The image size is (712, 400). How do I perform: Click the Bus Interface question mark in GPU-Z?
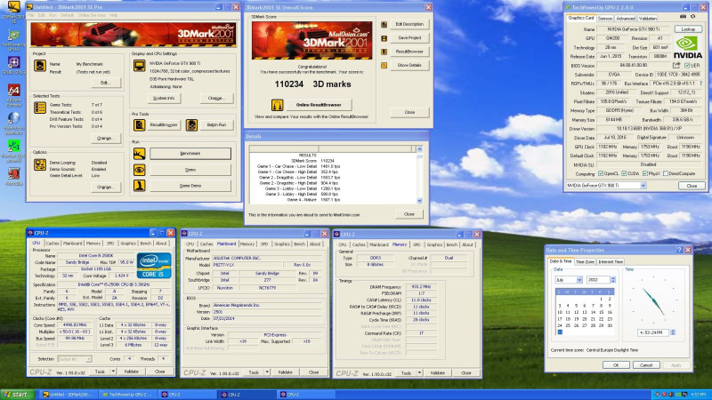701,84
